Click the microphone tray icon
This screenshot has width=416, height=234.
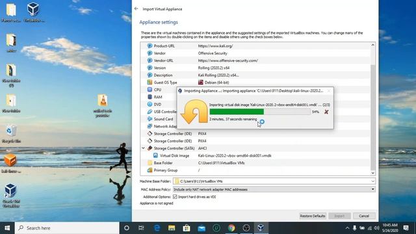[x=355, y=228]
